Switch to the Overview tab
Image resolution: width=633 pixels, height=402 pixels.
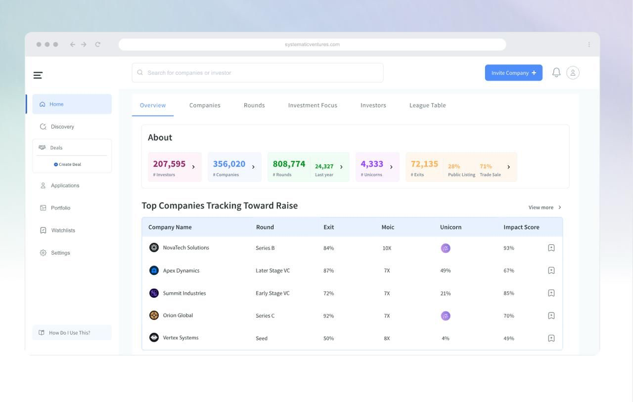point(153,105)
